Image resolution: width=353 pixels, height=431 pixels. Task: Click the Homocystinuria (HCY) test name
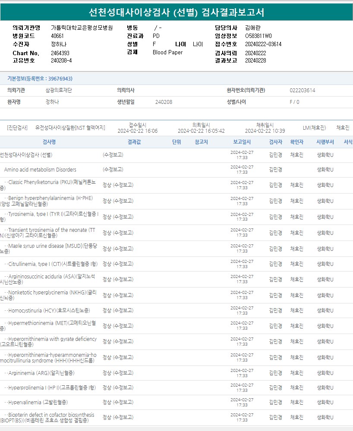[x=49, y=310]
